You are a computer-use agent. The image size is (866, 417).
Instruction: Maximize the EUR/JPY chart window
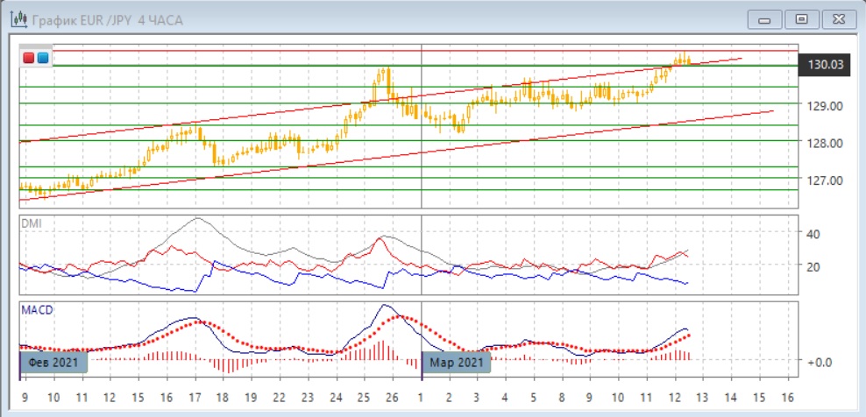tap(800, 18)
